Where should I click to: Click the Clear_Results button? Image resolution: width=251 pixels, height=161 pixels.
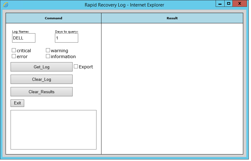point(42,92)
